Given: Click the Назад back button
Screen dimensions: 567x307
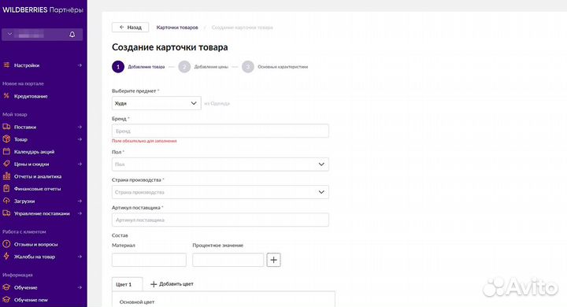Looking at the screenshot, I should (130, 27).
